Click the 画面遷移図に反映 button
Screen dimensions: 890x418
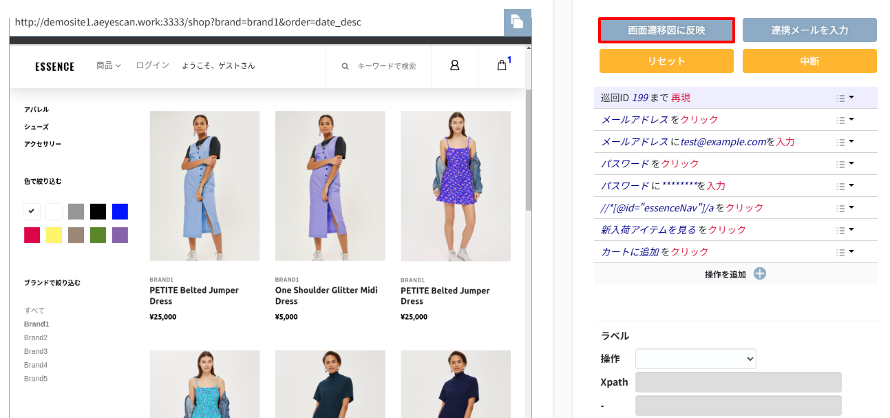666,30
